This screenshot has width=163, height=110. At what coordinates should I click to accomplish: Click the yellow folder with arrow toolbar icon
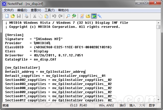[x=88, y=16]
